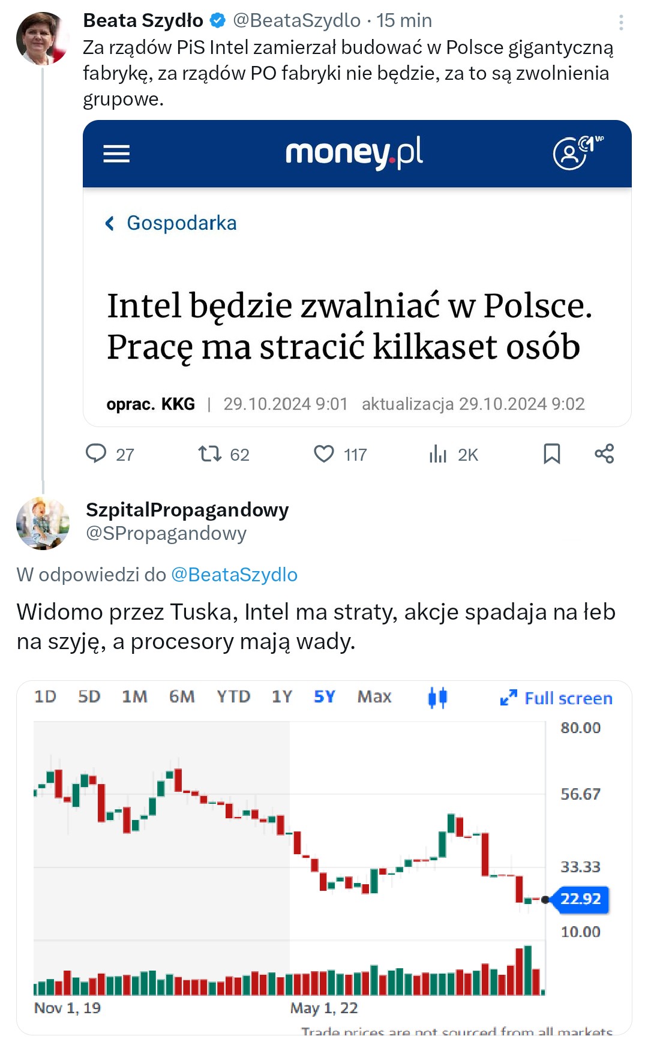Toggle candlestick chart type icon
The height and width of the screenshot is (1054, 648).
pyautogui.click(x=437, y=697)
